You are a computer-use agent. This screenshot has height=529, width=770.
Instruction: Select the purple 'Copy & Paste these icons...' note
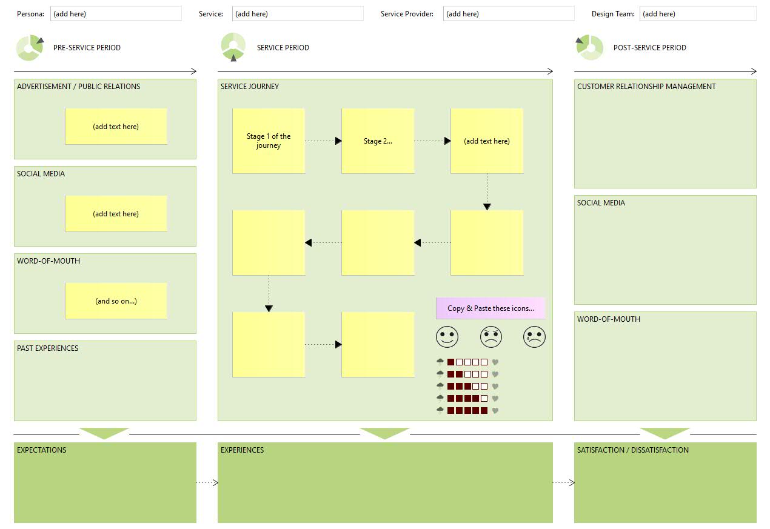490,308
